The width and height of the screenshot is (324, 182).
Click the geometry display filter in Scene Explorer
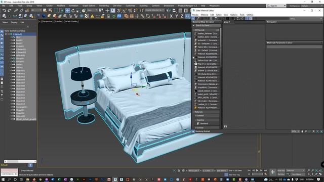pyautogui.click(x=2, y=31)
